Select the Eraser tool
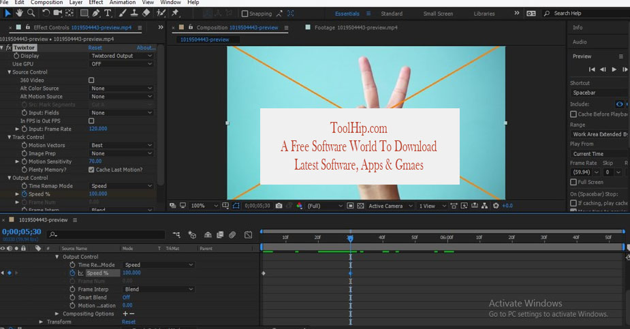630x329 pixels. pyautogui.click(x=146, y=13)
